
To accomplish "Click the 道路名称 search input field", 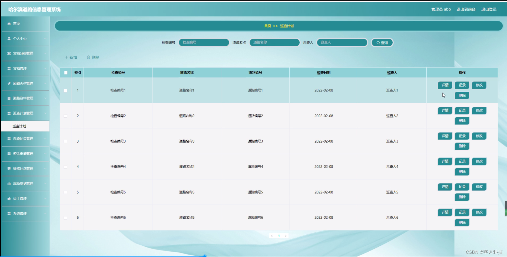I will (274, 42).
